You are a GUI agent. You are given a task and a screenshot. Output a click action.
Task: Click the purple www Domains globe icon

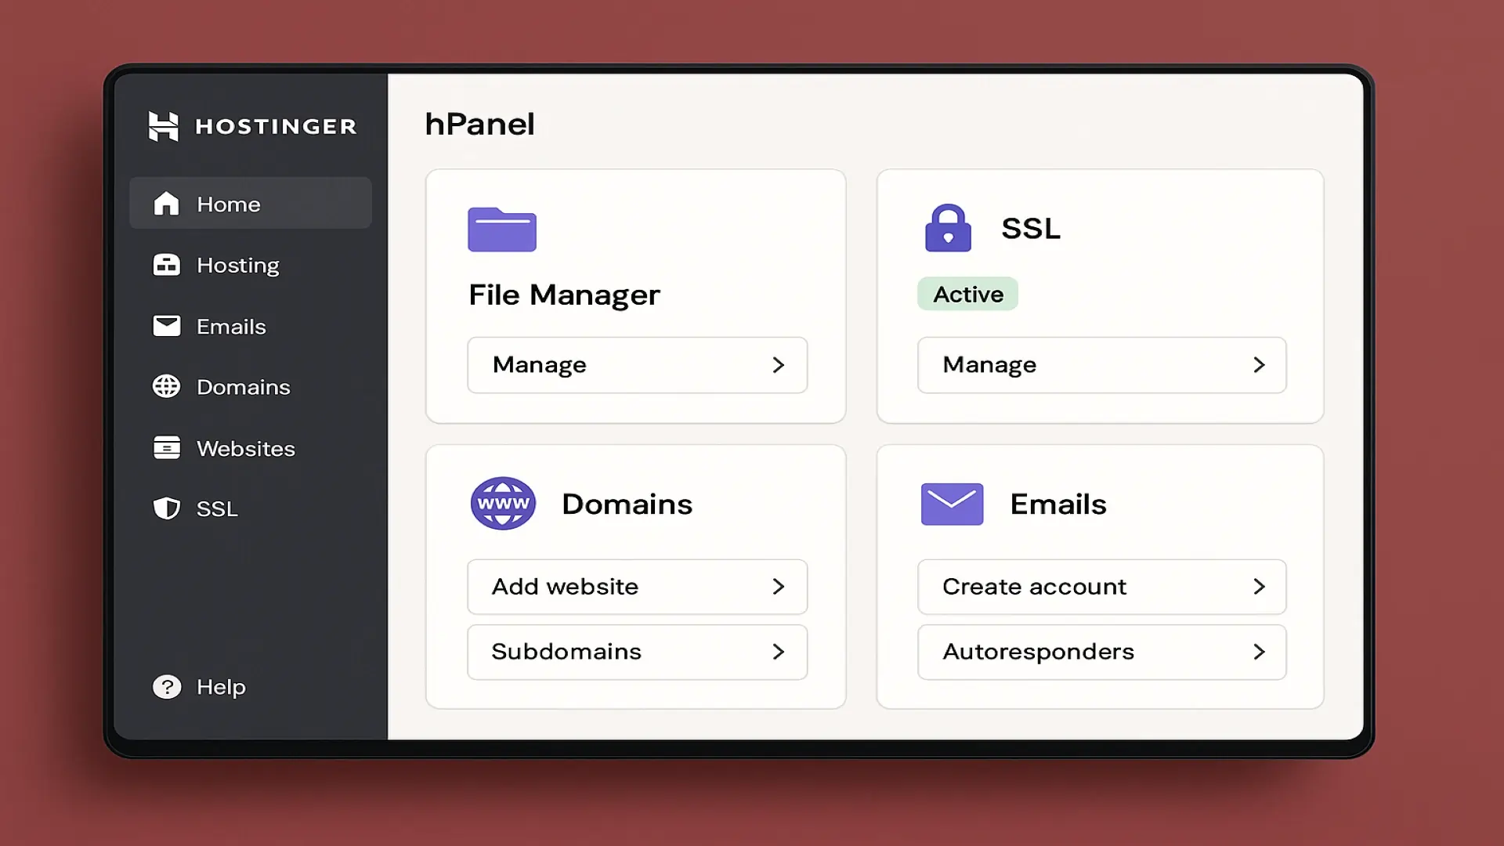503,503
